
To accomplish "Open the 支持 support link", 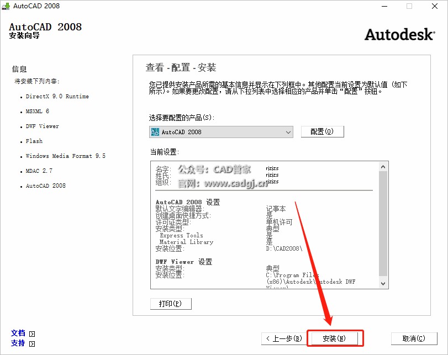I will tap(18, 343).
